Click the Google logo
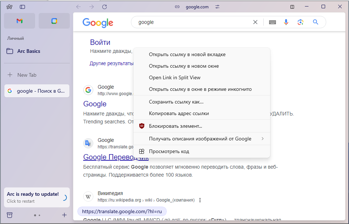 coord(98,23)
